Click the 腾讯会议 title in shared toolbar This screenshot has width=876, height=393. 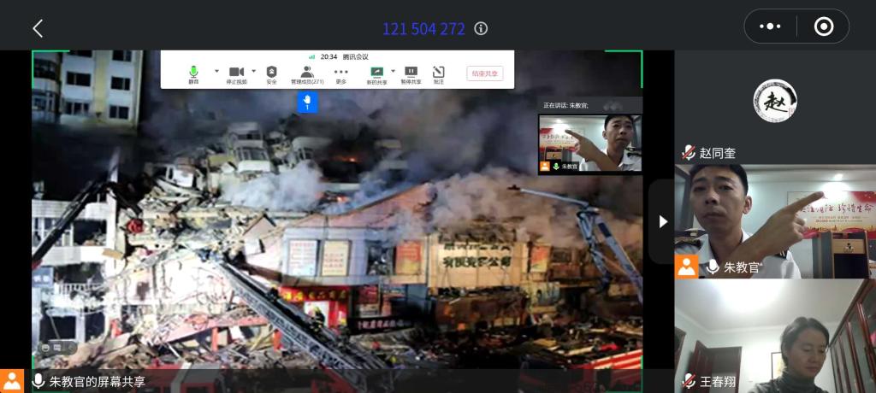pyautogui.click(x=357, y=56)
